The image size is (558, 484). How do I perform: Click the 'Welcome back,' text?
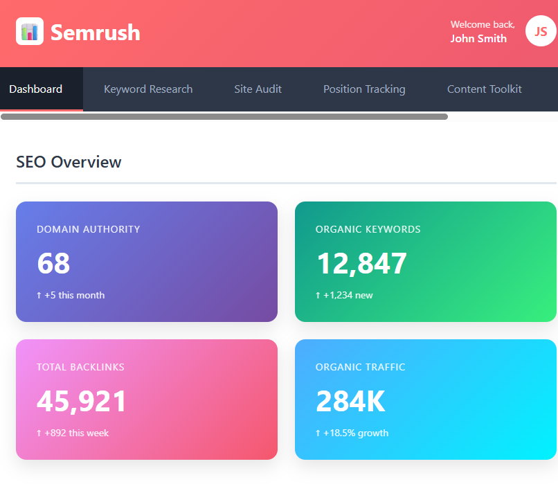(x=483, y=24)
